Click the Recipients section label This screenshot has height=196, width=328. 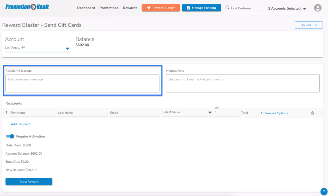pyautogui.click(x=13, y=103)
